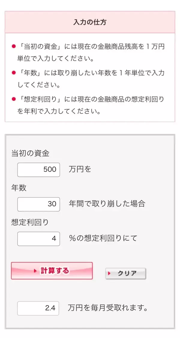Click the %の想定利回りにて text
Screen dimensions: 180x338
click(103, 238)
